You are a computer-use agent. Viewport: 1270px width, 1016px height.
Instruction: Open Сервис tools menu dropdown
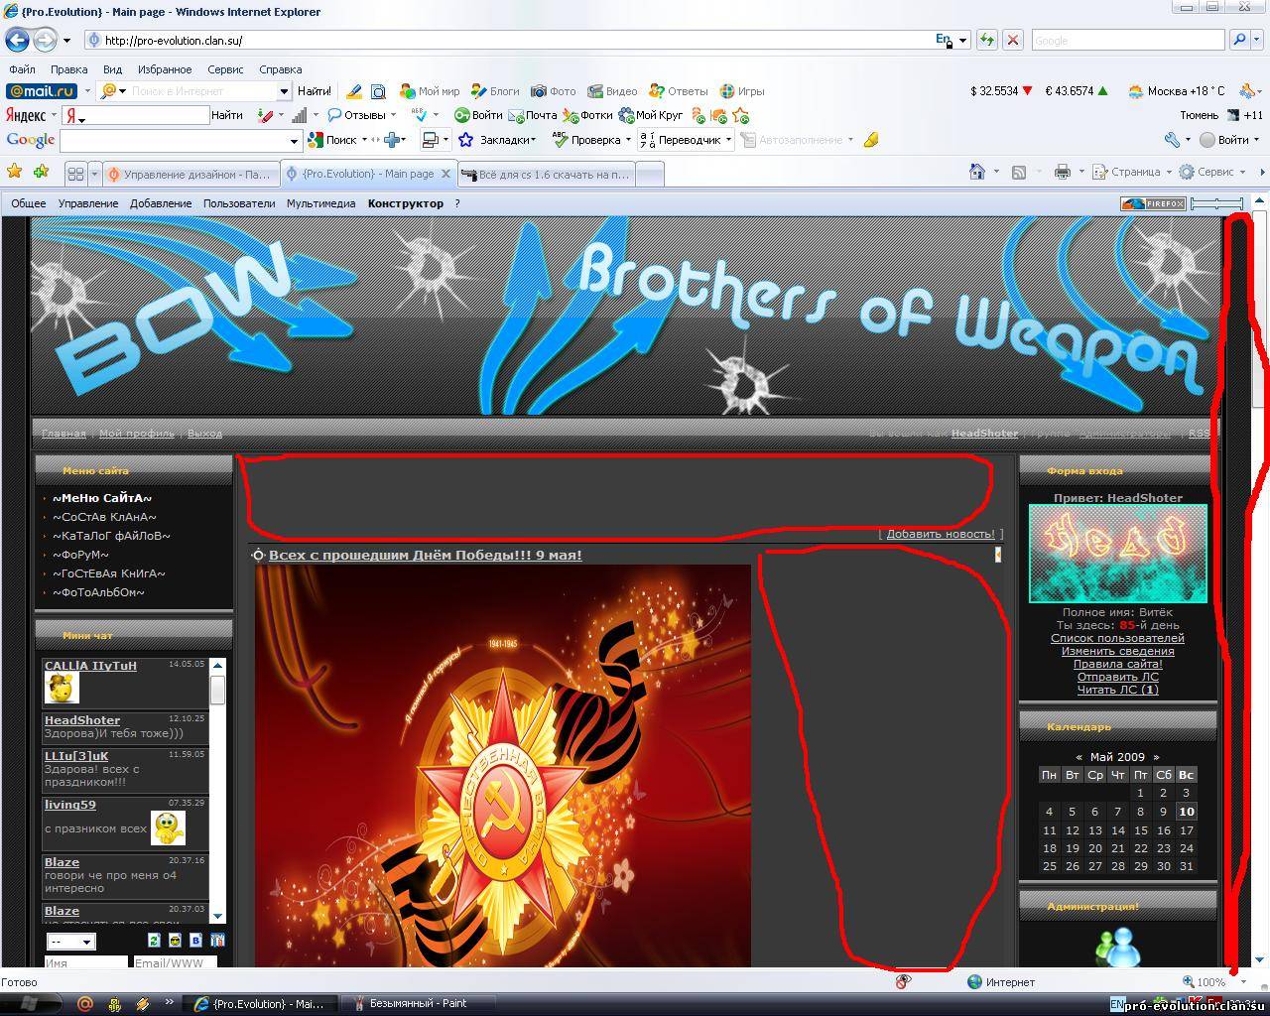coord(1241,172)
